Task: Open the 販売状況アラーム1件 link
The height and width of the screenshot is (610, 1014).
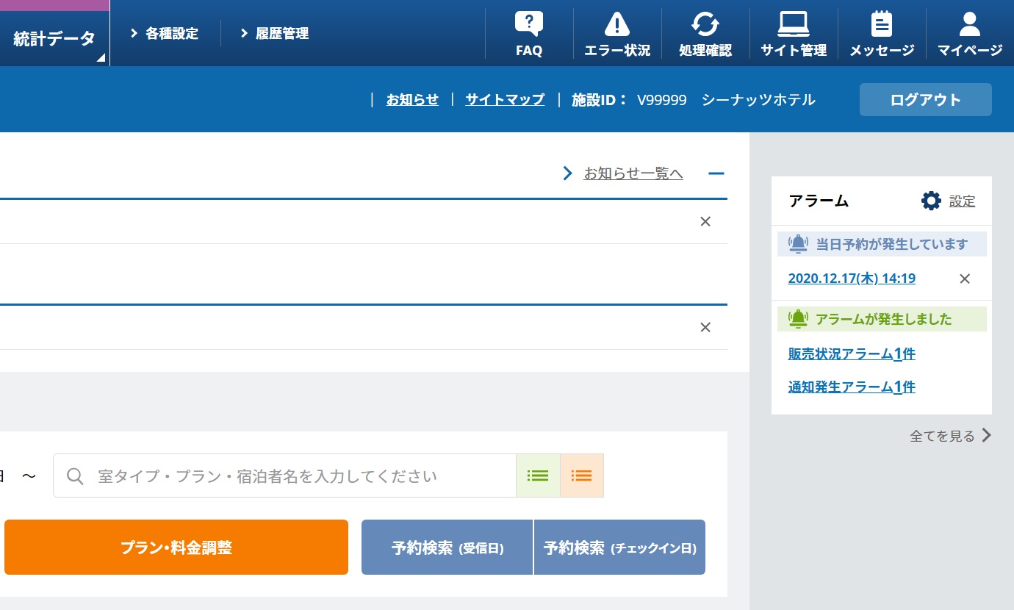Action: (x=852, y=354)
